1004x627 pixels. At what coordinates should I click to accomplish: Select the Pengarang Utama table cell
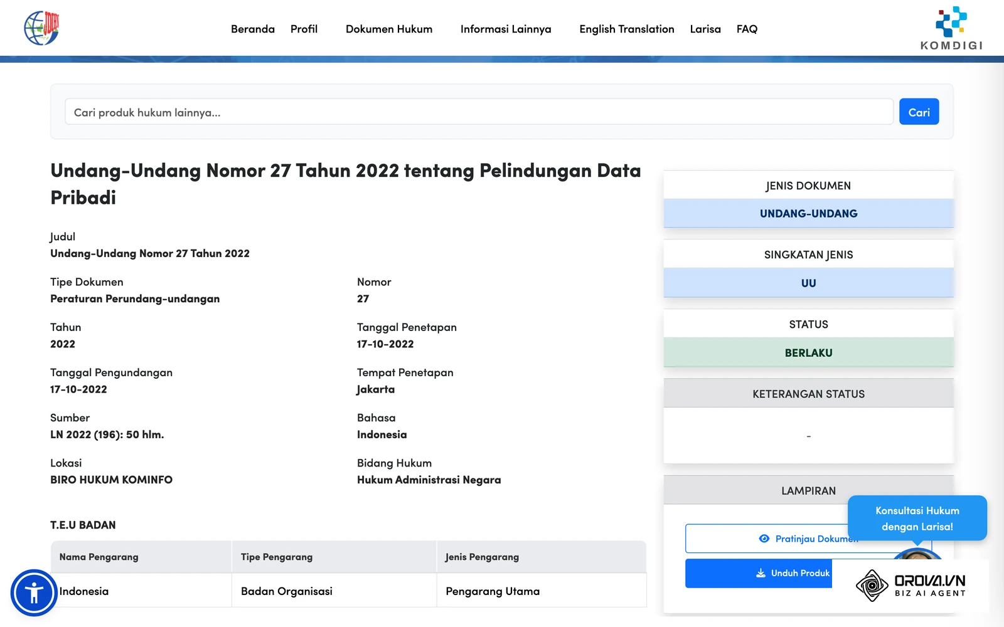tap(541, 591)
